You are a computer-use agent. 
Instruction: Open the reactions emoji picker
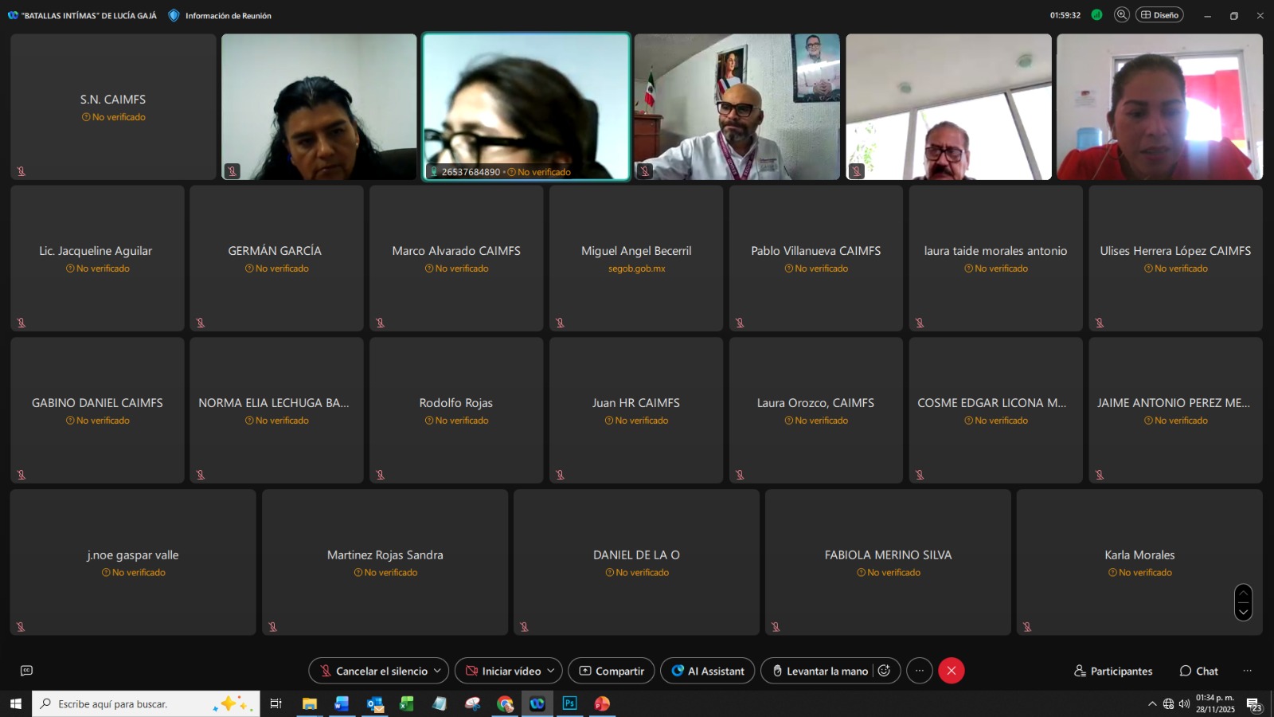pos(884,671)
